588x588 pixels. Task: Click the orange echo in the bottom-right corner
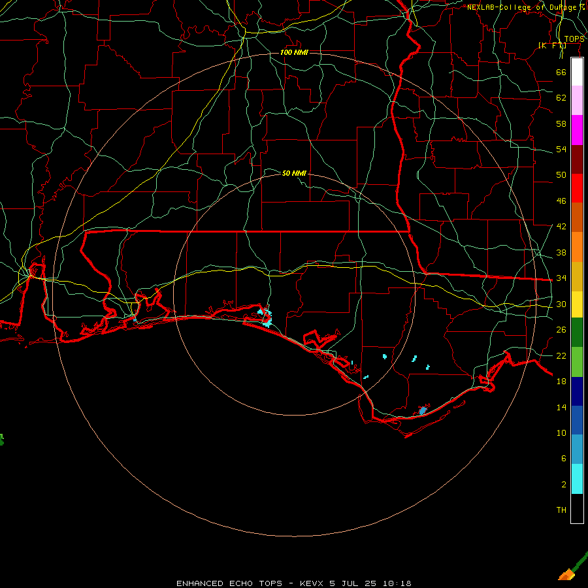tap(567, 574)
